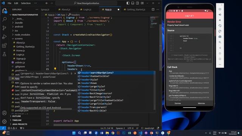Open the Accounts menu icon
This screenshot has width=242, height=136.
click(5, 113)
